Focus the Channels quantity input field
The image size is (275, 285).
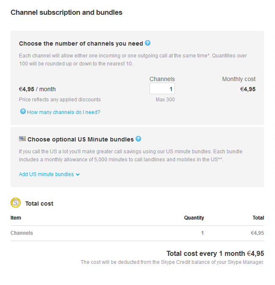[x=162, y=89]
